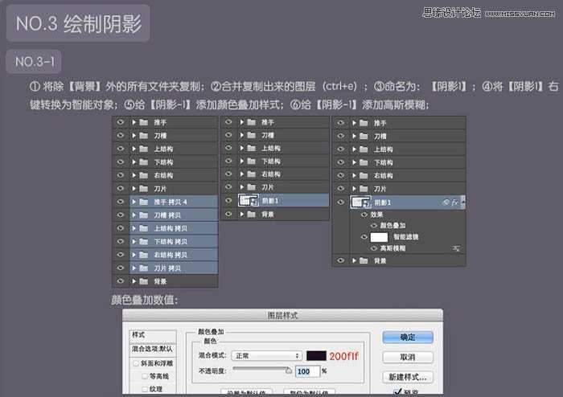Viewport: 563px width, 397px height.
Task: Open Gaussian blur blending options icon on 高斯模糊 row
Action: pos(456,248)
